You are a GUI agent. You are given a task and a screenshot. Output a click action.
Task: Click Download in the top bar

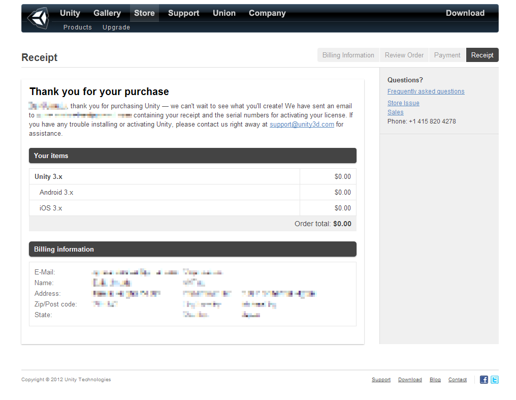(x=465, y=13)
